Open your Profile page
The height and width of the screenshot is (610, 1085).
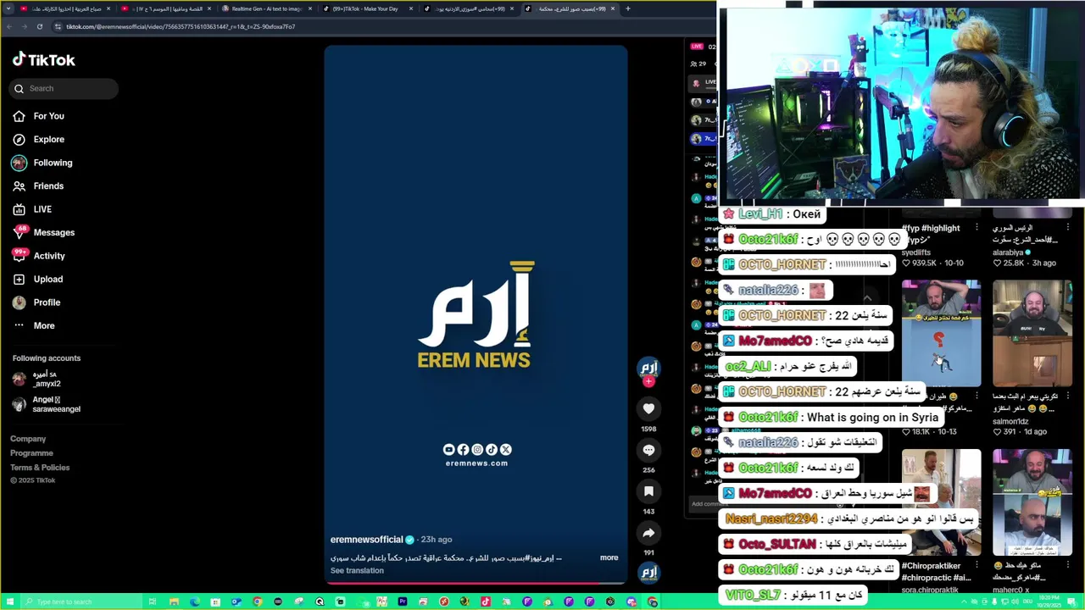coord(47,302)
